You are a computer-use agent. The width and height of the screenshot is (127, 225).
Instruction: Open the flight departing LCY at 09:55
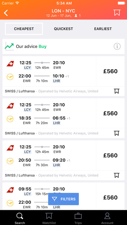(x=63, y=196)
